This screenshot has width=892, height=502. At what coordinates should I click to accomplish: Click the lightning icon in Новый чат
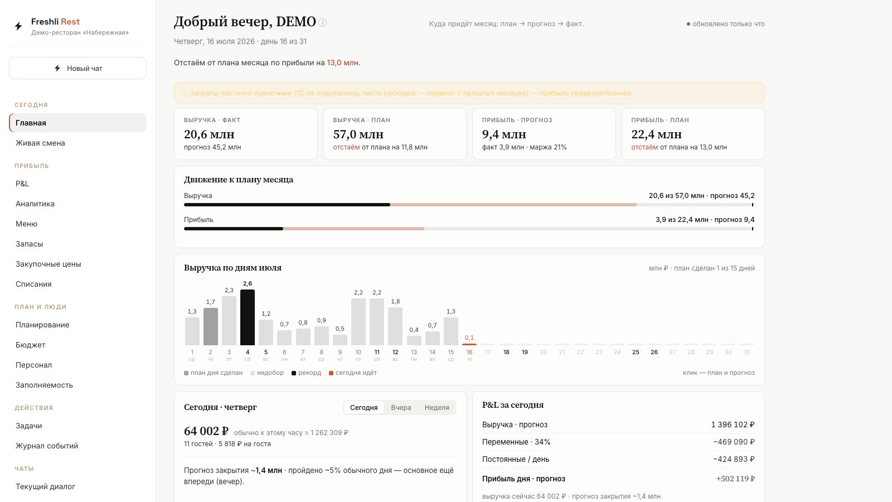point(57,68)
